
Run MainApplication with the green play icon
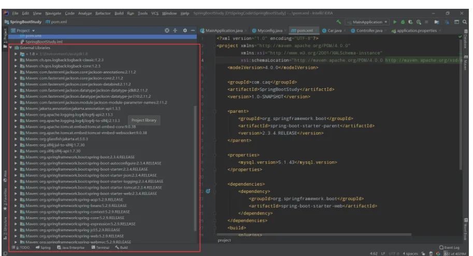pos(395,22)
